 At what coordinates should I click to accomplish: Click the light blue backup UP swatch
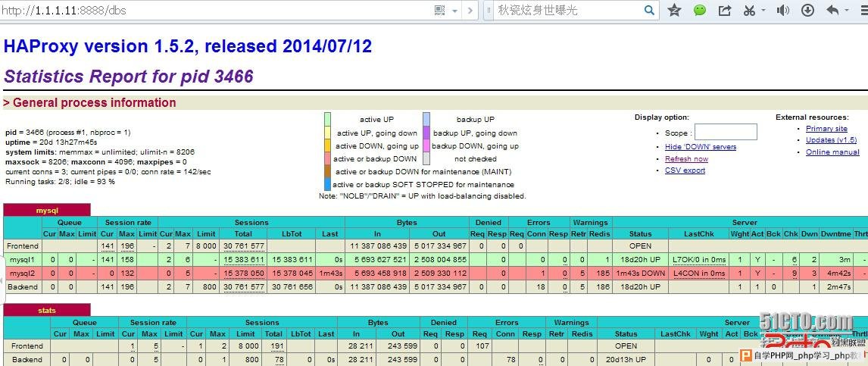[x=426, y=119]
